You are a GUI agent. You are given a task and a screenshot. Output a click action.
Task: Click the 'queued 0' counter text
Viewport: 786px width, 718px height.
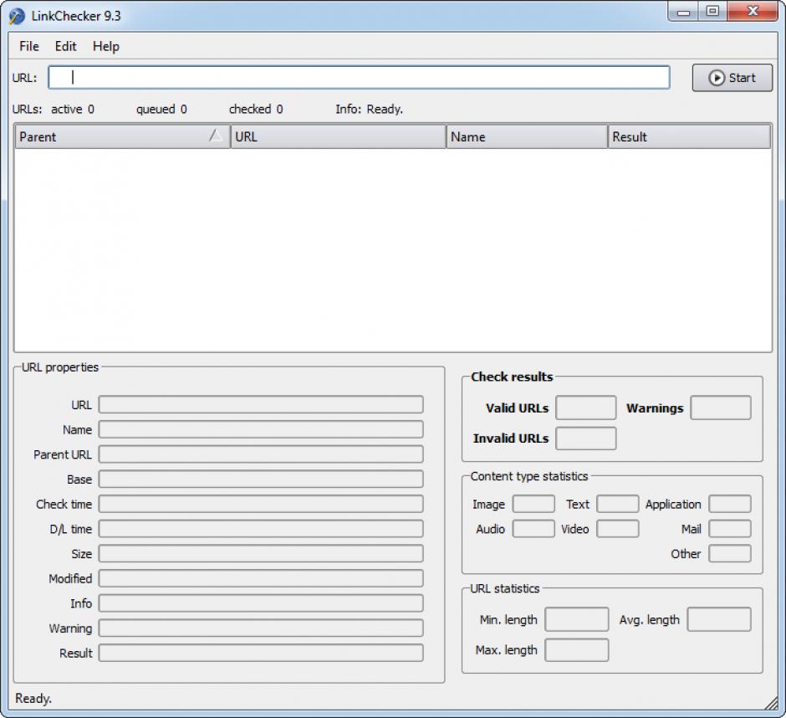pos(161,110)
